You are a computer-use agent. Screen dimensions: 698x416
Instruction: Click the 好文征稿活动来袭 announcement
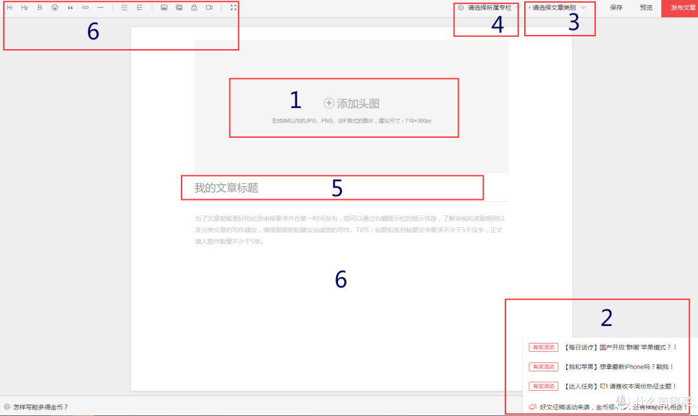tap(613, 407)
